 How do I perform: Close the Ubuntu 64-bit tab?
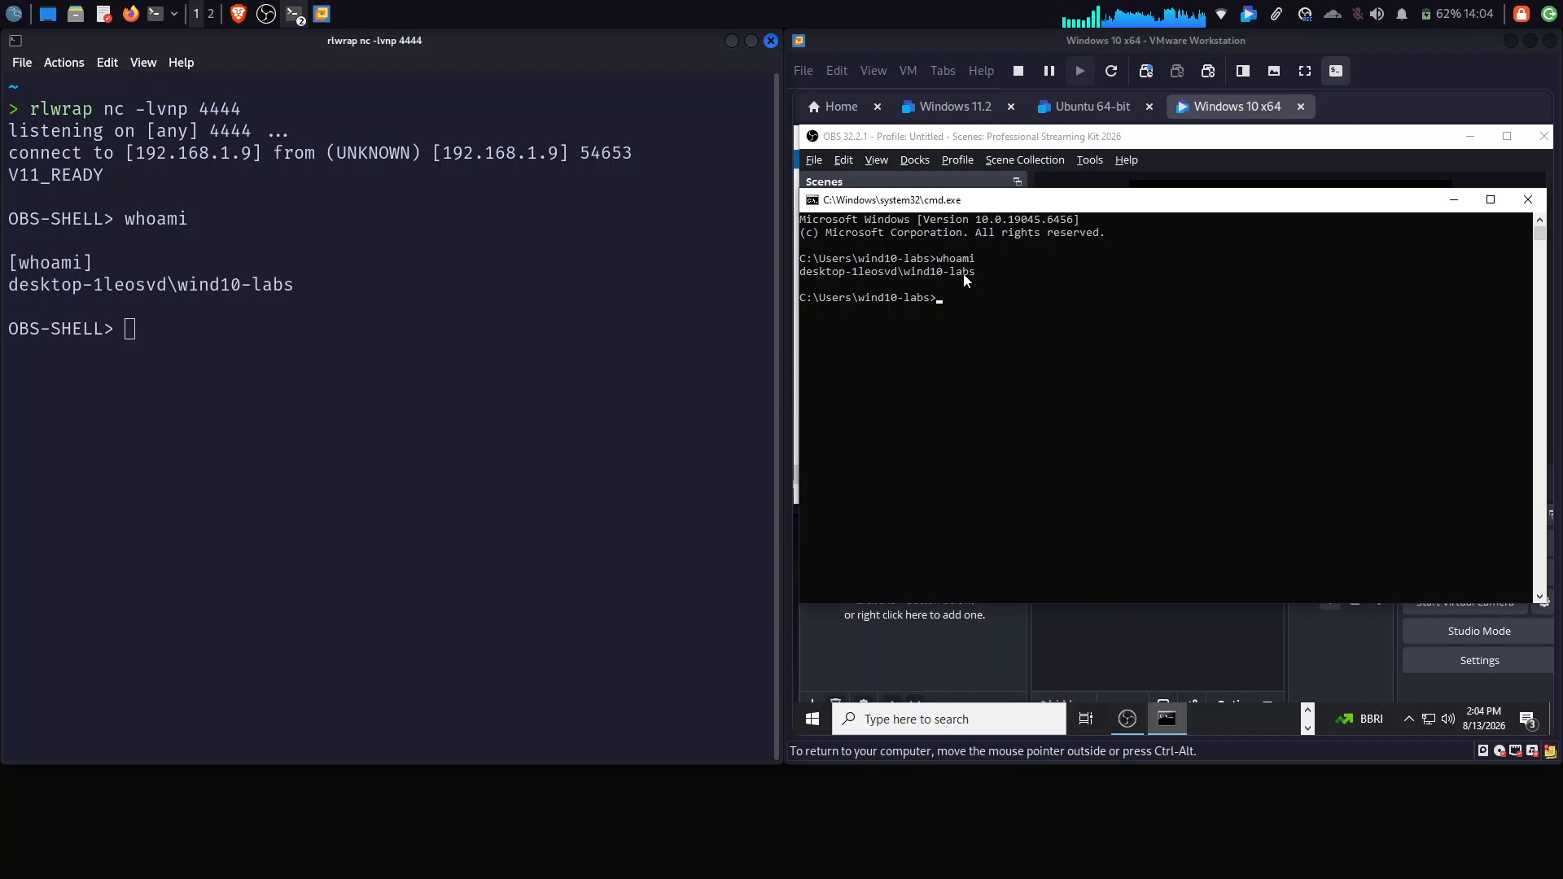1149,107
